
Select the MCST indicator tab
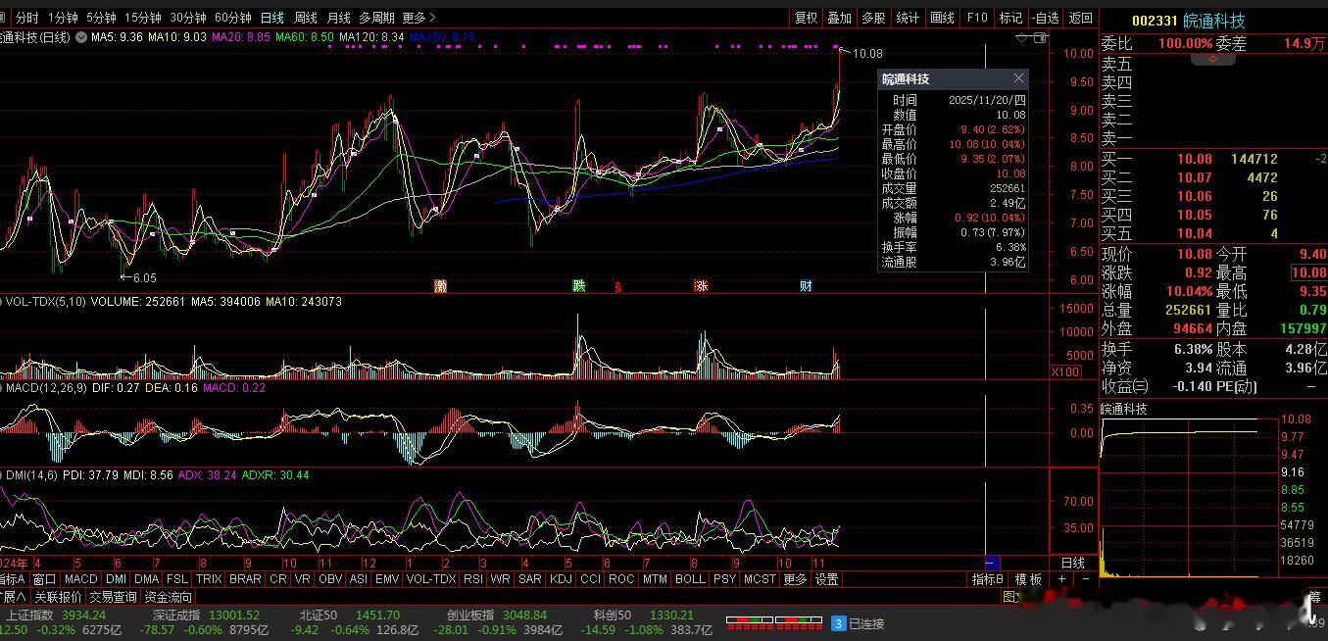(x=760, y=579)
